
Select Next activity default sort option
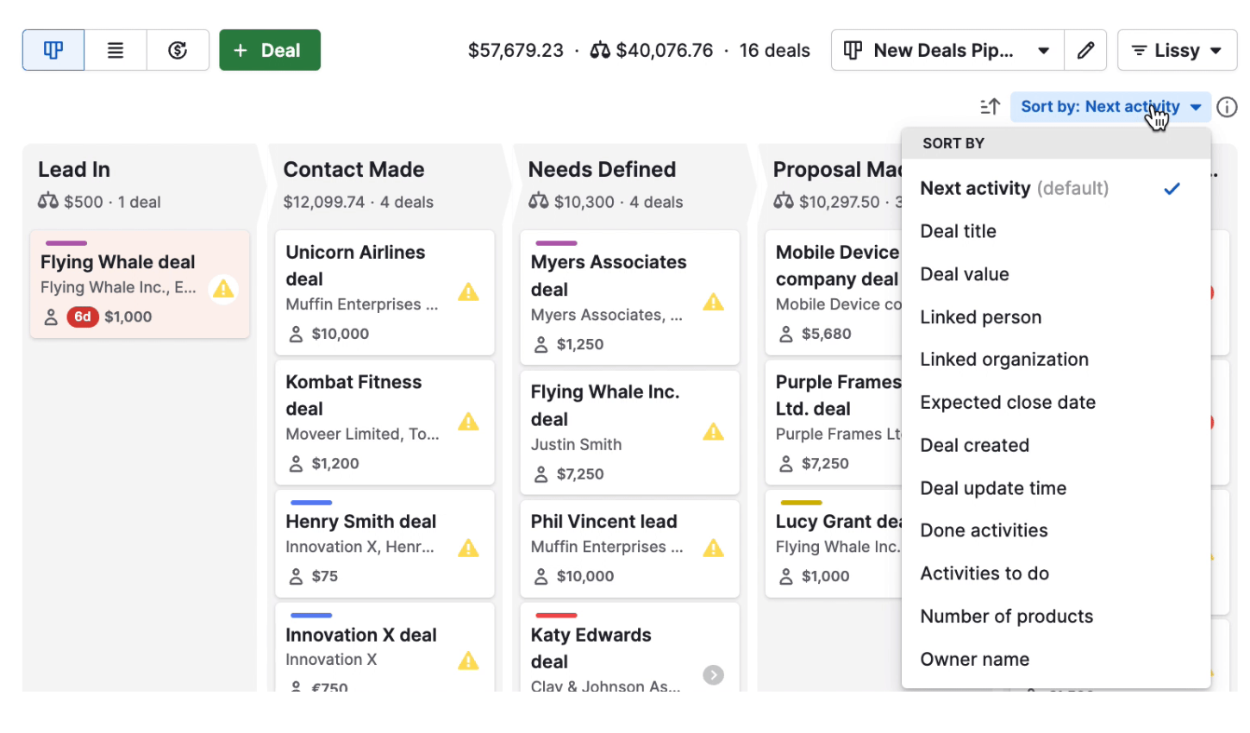click(1015, 189)
